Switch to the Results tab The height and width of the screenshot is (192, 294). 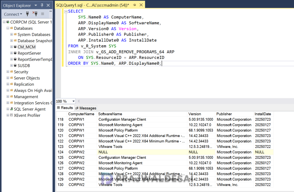[x=65, y=108]
